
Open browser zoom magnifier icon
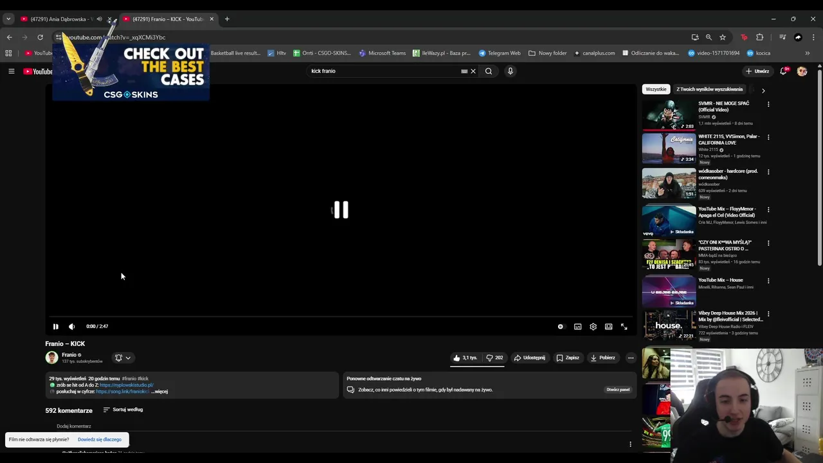pos(709,37)
